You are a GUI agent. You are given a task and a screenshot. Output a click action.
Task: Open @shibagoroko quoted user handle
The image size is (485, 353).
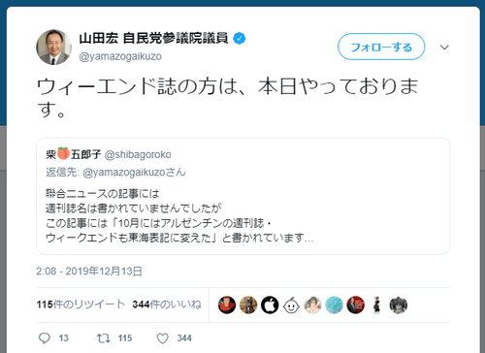(x=138, y=154)
